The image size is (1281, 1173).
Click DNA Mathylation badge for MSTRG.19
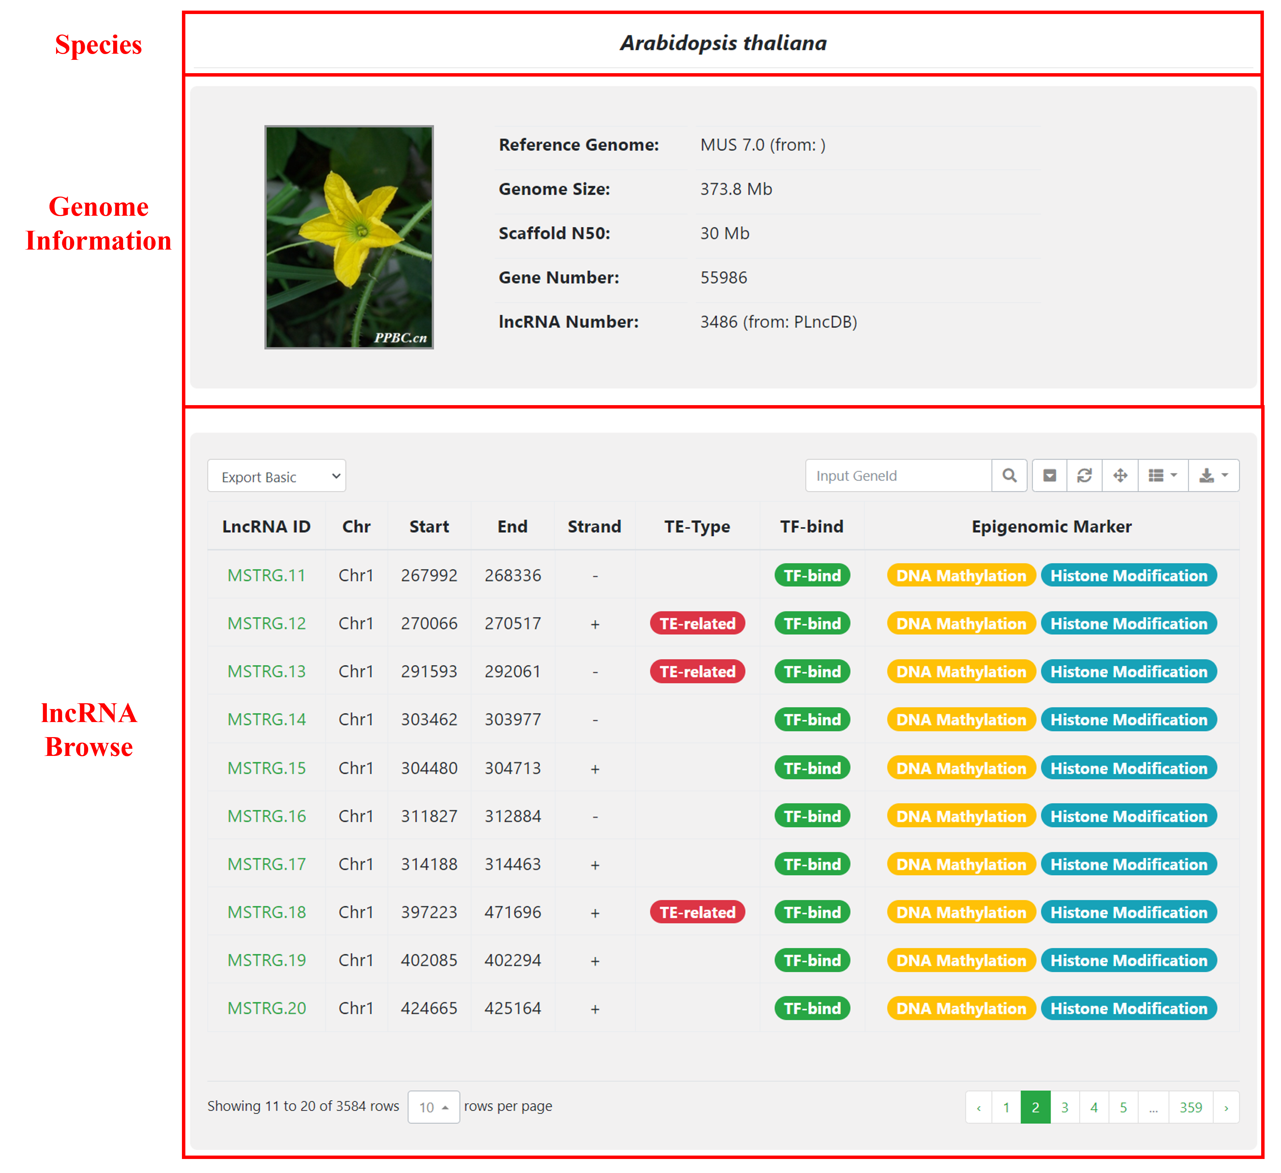(x=961, y=960)
